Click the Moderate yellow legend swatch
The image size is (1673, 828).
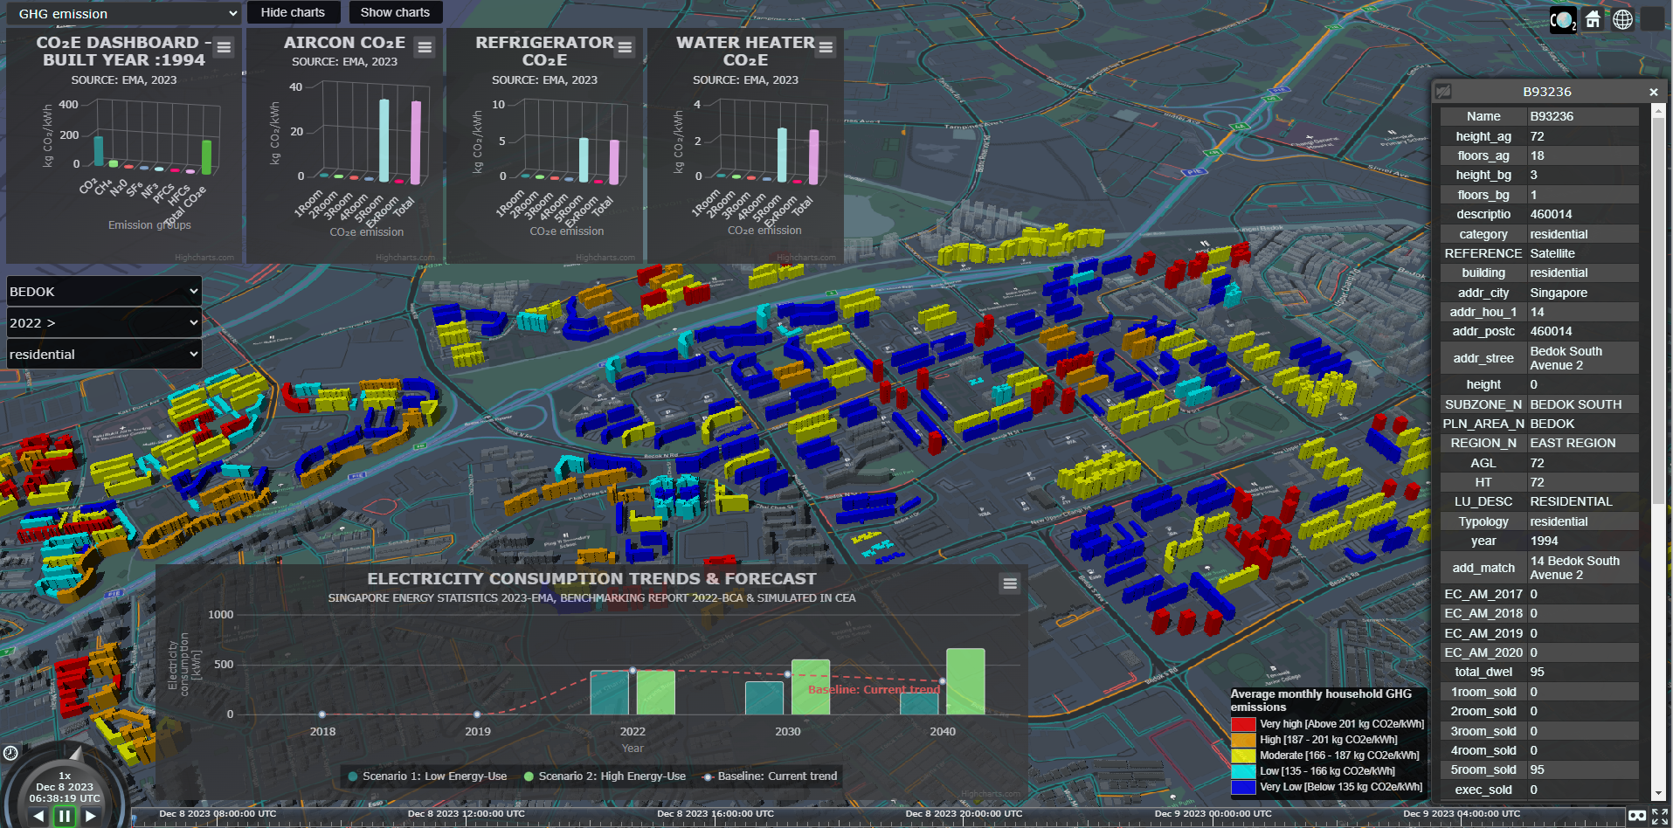coord(1243,756)
